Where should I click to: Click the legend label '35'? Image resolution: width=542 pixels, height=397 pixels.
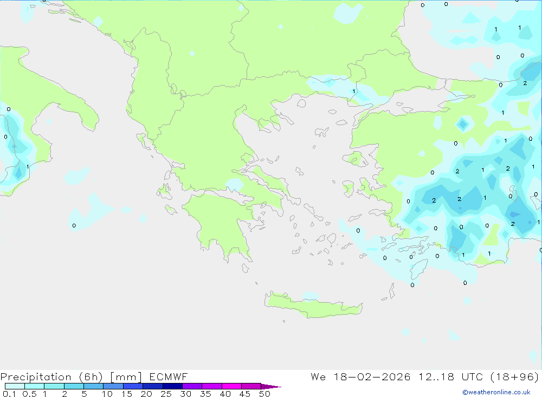205,394
